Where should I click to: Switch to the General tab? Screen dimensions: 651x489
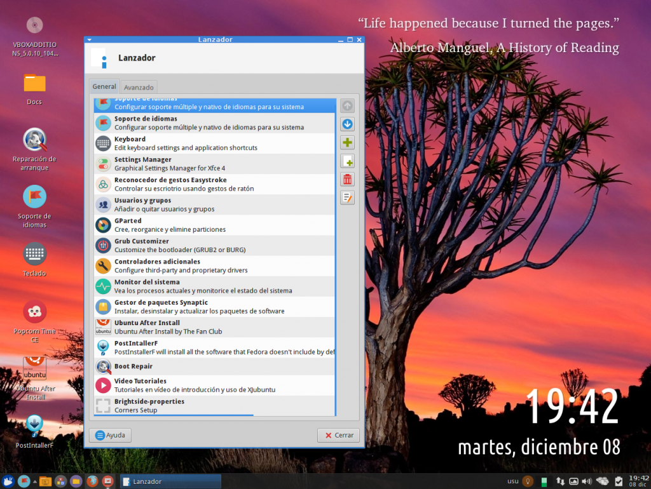(104, 86)
